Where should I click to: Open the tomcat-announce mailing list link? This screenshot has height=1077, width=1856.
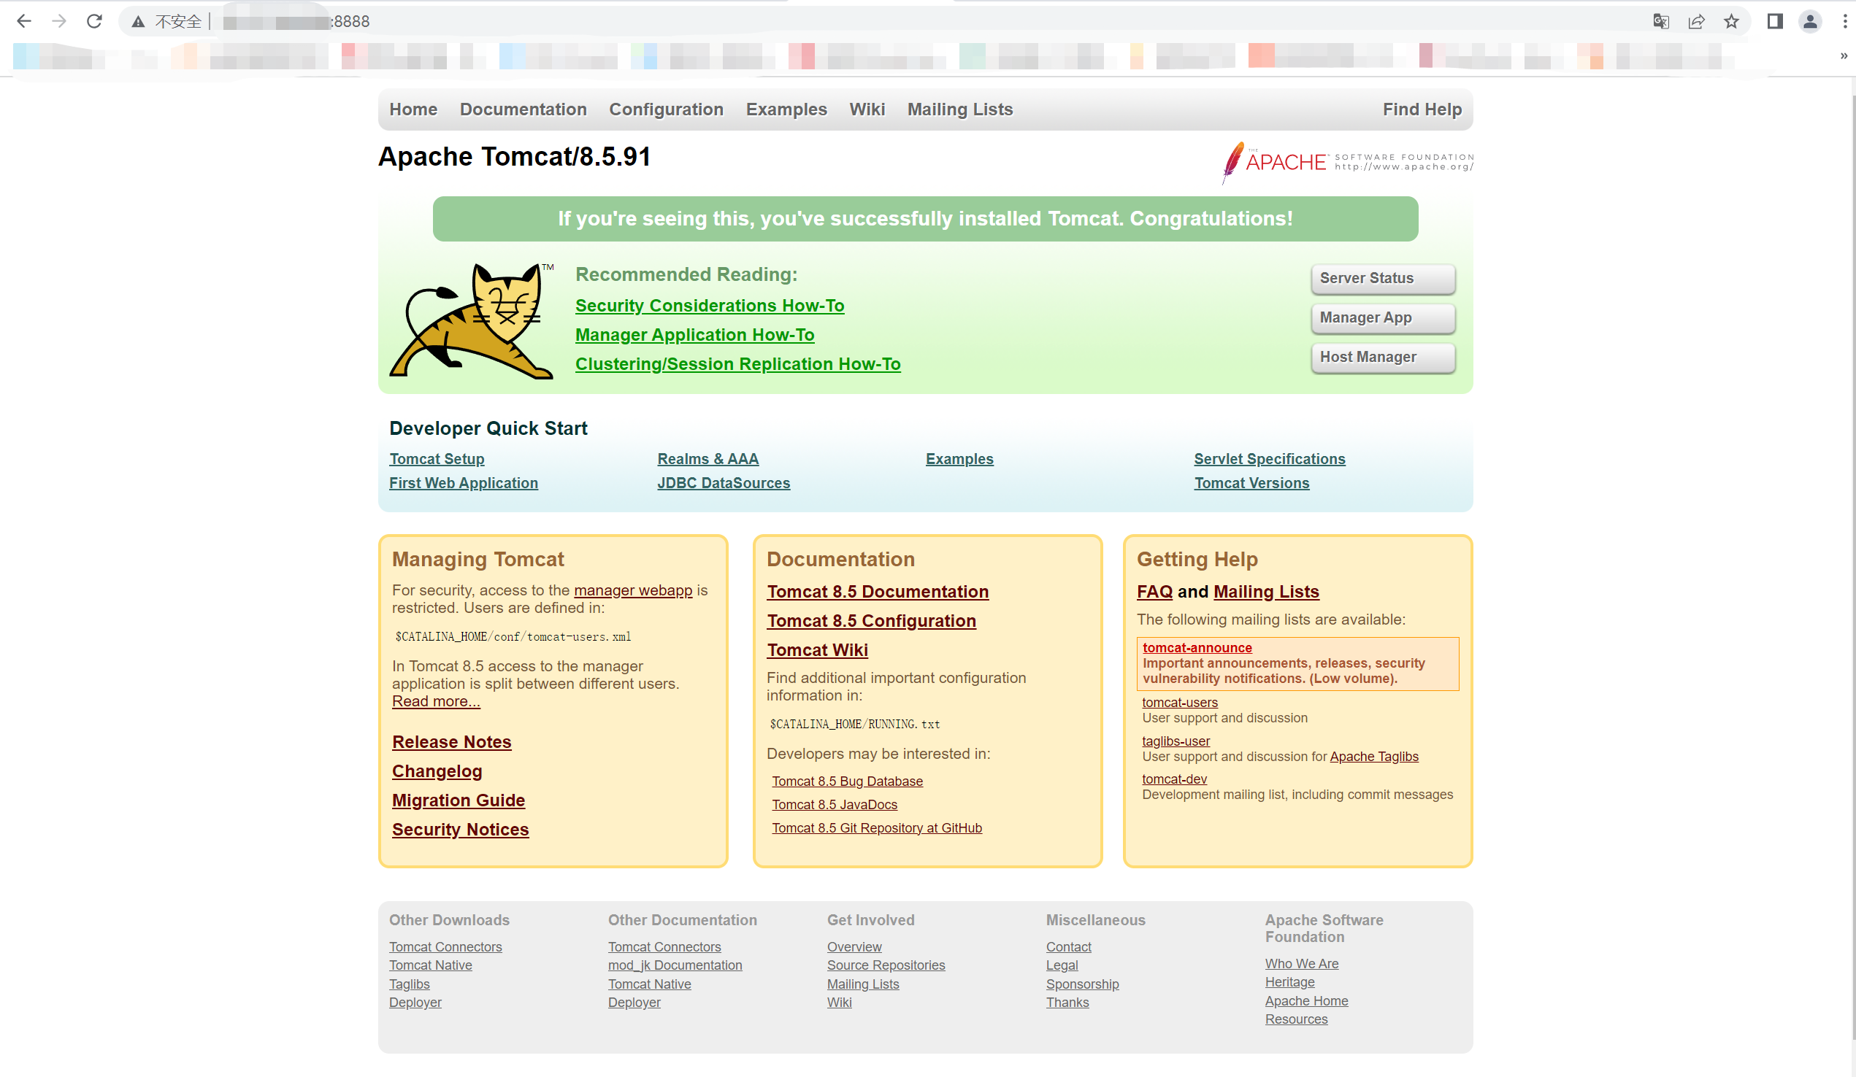[1197, 647]
